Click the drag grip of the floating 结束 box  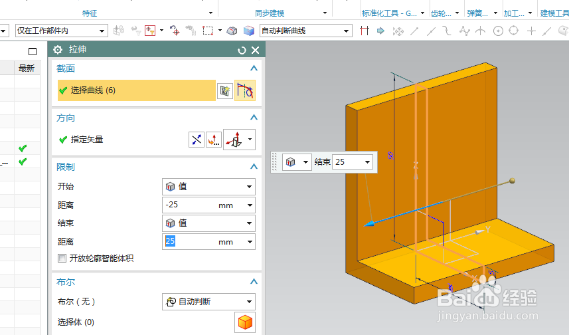[275, 162]
